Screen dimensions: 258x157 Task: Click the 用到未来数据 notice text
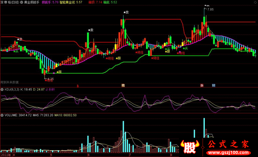[10, 82]
